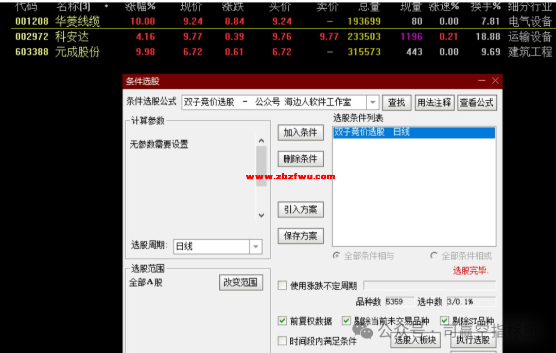The width and height of the screenshot is (556, 353).
Task: Click the 保存方案 button
Action: point(300,235)
